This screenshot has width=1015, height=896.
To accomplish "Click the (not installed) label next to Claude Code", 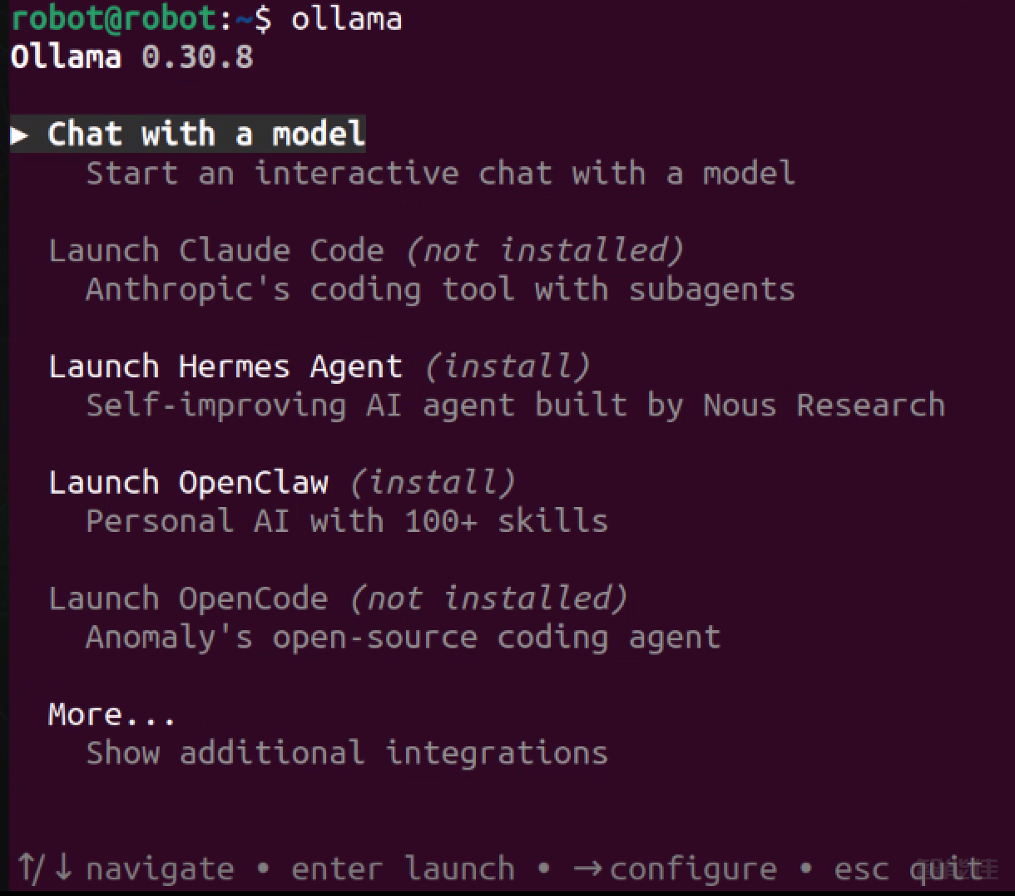I will [x=545, y=250].
